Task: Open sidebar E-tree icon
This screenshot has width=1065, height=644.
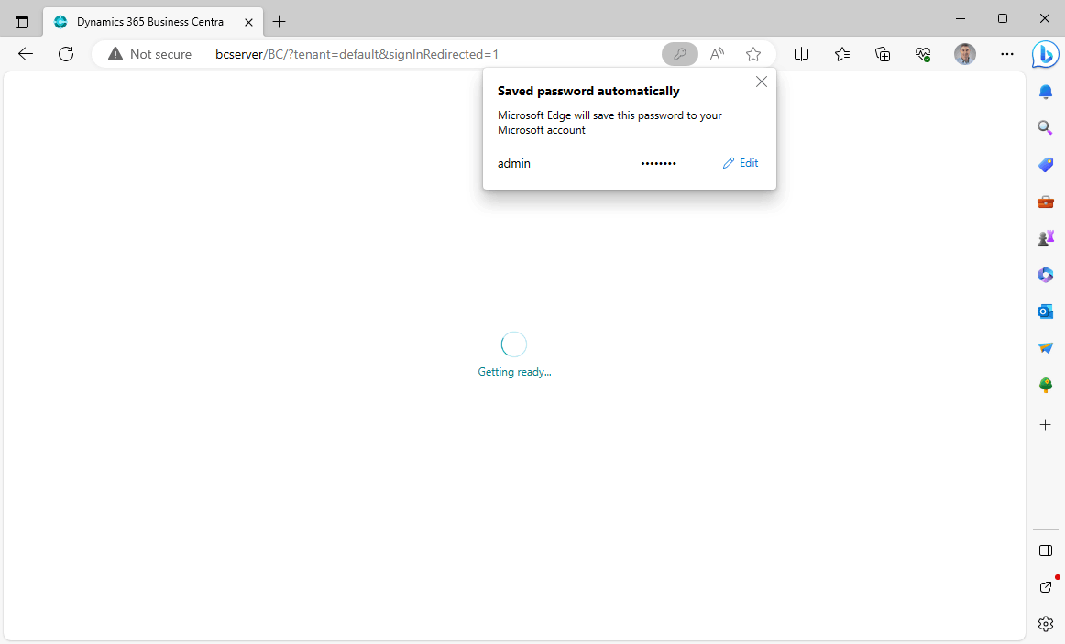Action: pyautogui.click(x=1046, y=385)
